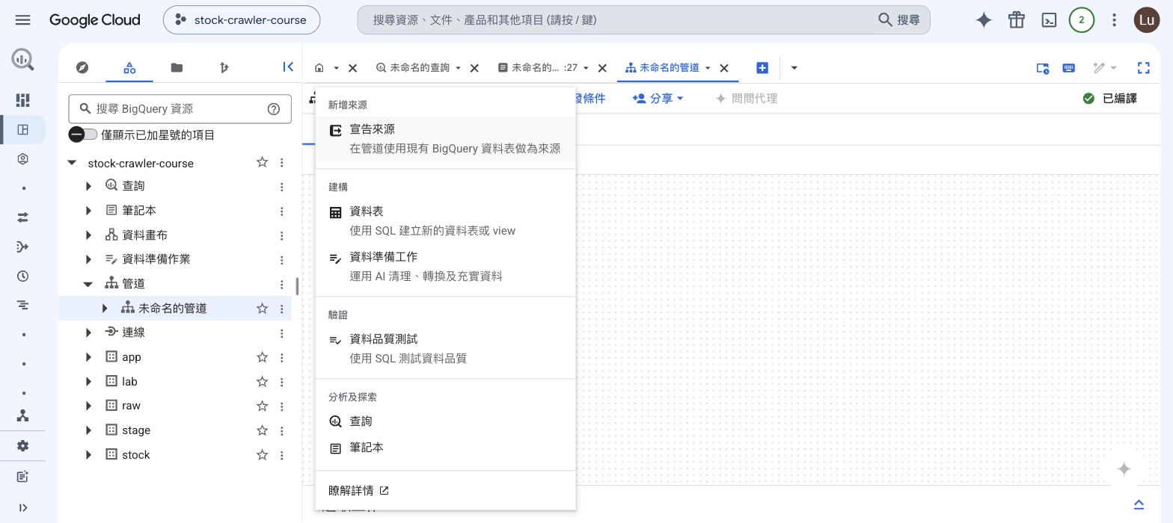Star the stock dataset
This screenshot has height=523, width=1173.
(262, 455)
